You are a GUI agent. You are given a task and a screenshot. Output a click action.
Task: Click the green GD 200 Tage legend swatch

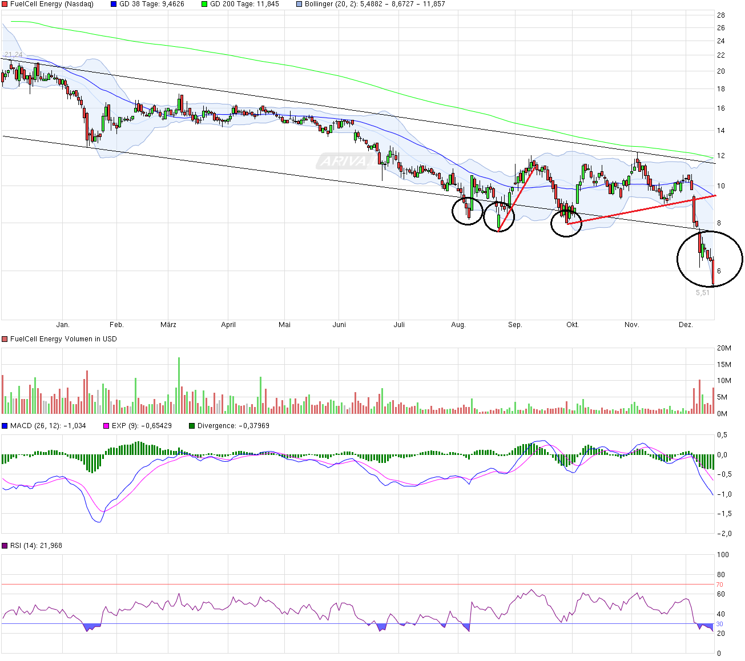[x=205, y=4]
